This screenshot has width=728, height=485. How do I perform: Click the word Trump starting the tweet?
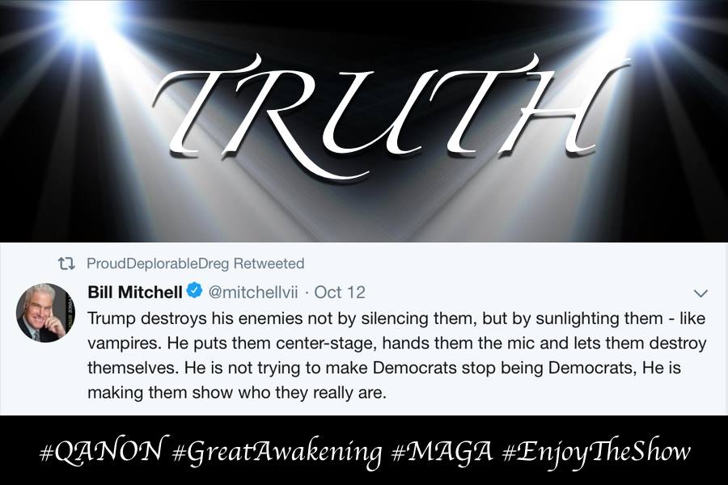(112, 318)
